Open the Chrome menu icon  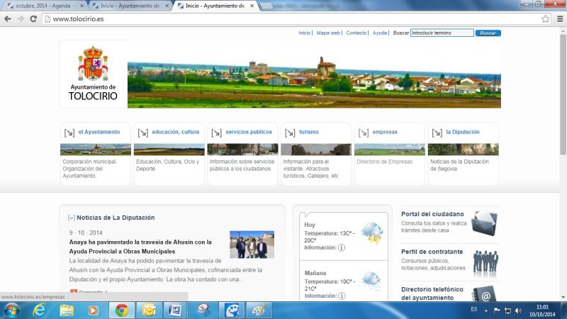(x=558, y=19)
